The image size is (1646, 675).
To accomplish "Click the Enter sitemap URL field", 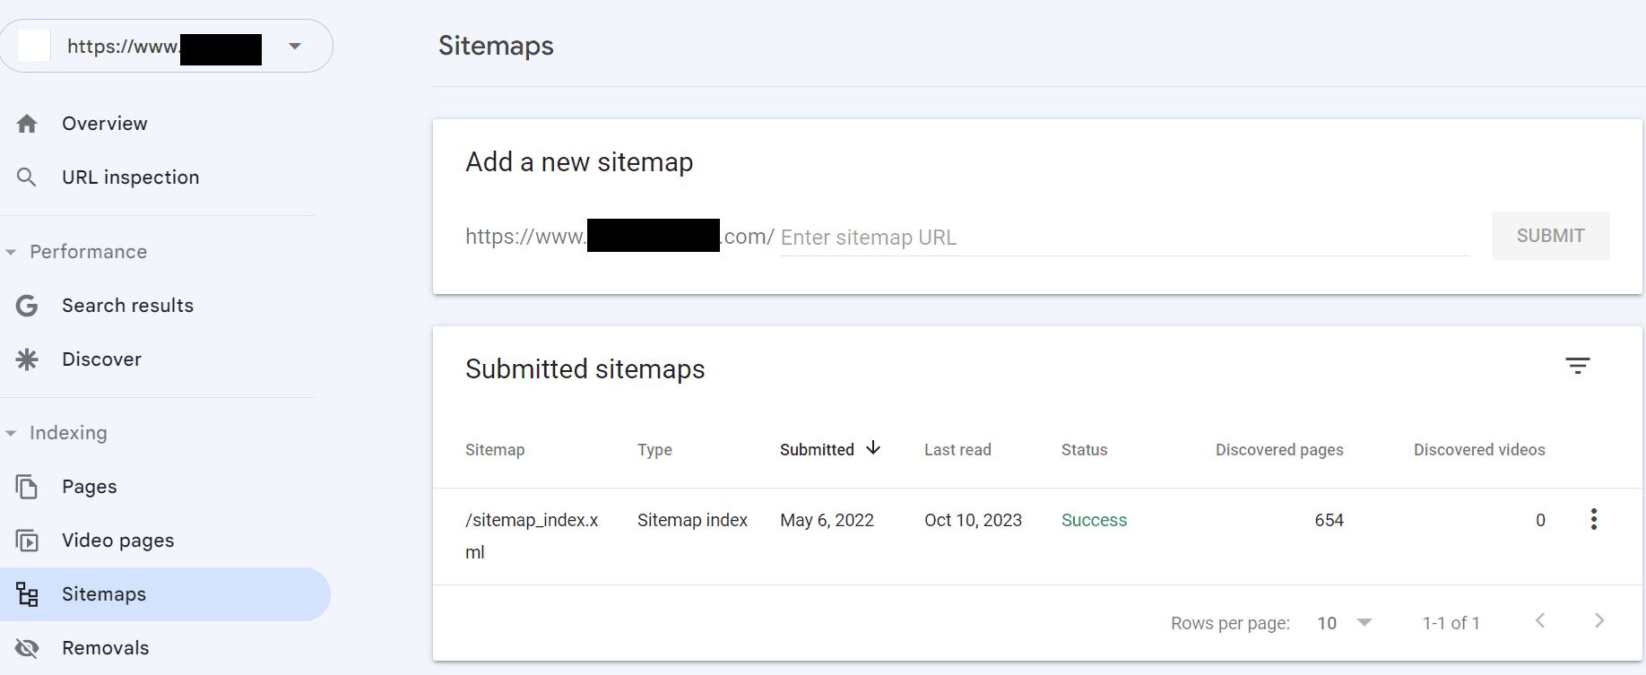I will coord(1124,238).
